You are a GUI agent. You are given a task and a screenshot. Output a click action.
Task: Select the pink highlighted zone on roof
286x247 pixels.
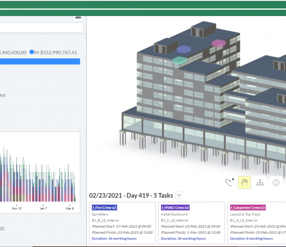(219, 43)
